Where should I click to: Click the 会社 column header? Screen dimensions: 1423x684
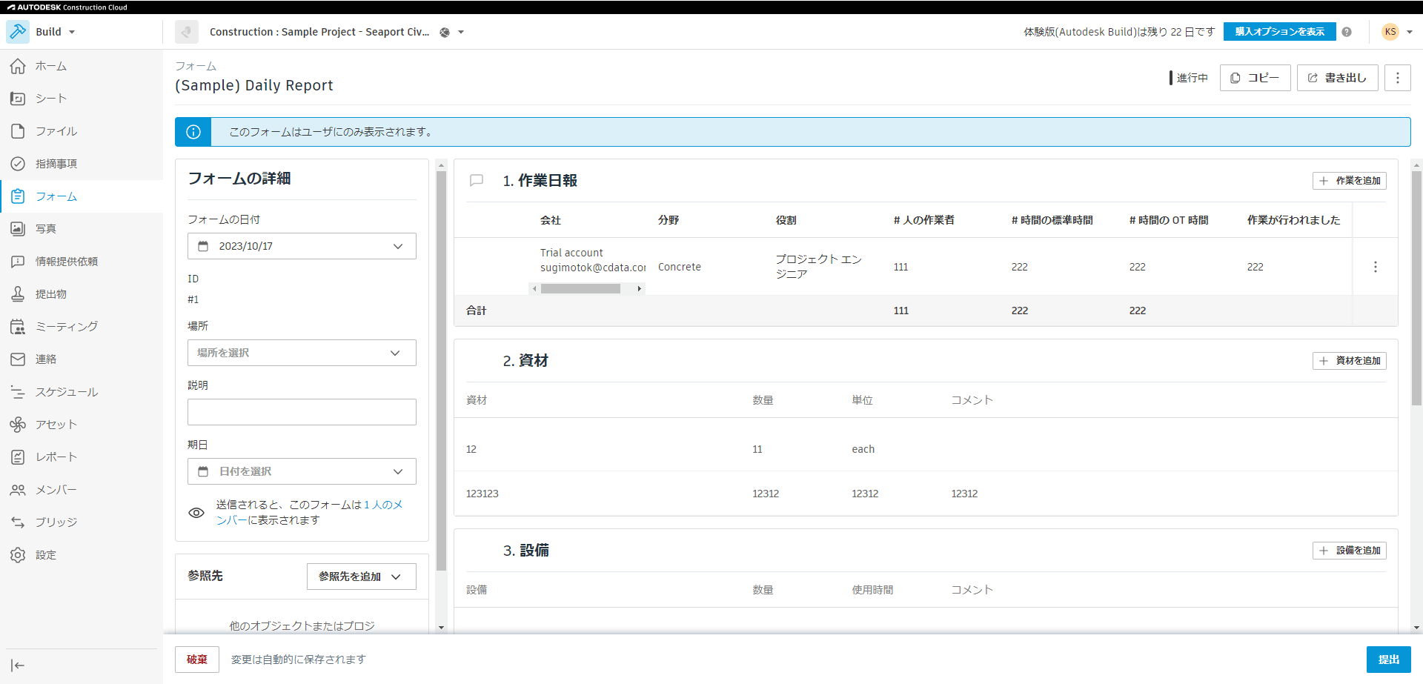[x=551, y=220]
